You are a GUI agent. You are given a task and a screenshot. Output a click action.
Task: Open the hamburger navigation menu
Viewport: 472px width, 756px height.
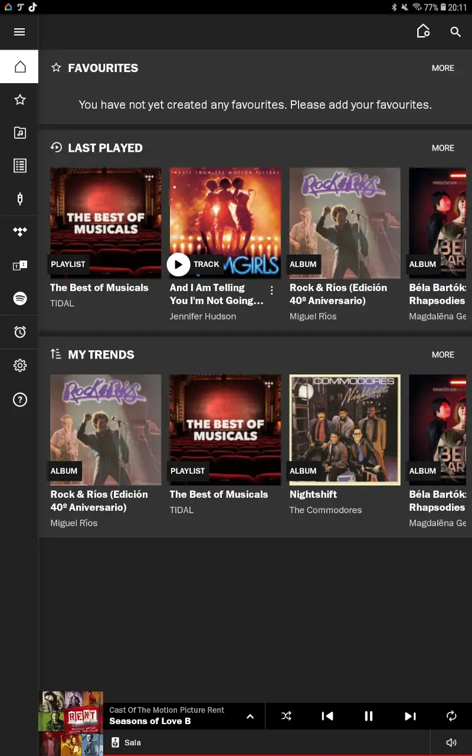tap(19, 32)
